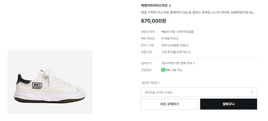Click the dropdown arrow in the size selector
The height and width of the screenshot is (121, 268).
point(252,92)
